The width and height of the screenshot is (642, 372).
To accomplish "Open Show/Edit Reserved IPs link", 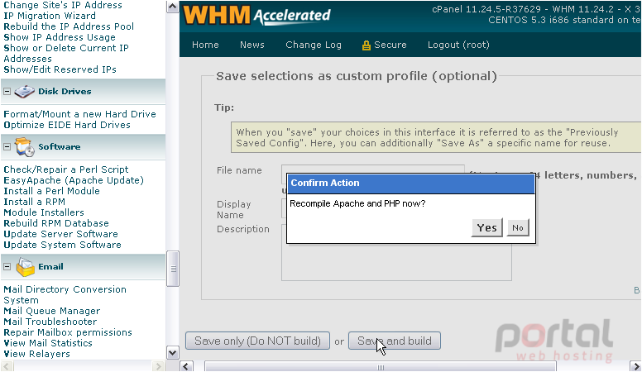I will (60, 69).
